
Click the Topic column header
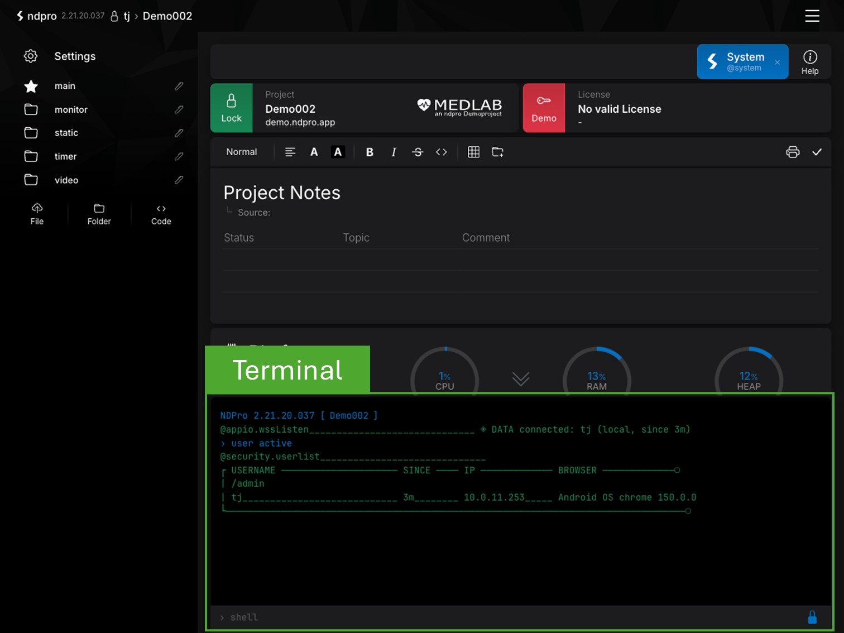[x=356, y=237]
